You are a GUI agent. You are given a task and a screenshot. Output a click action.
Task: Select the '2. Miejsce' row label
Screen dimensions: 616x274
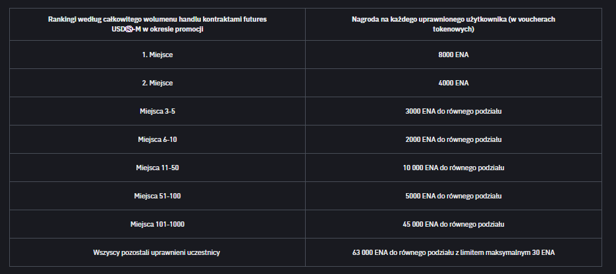click(157, 83)
